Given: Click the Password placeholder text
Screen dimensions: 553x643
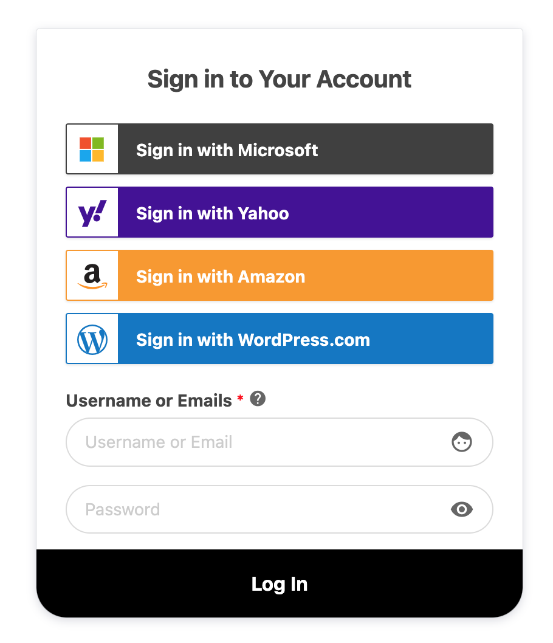Looking at the screenshot, I should (123, 510).
